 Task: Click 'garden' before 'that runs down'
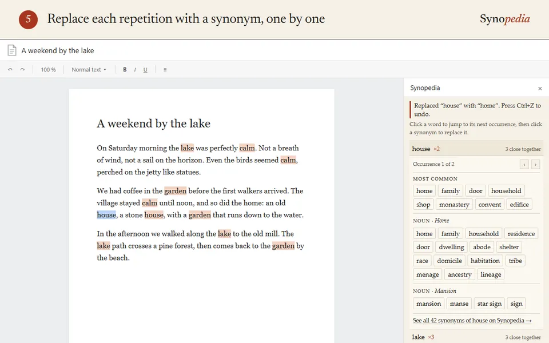tap(200, 215)
